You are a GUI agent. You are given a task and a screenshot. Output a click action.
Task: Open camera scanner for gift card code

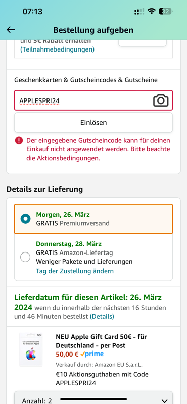[x=161, y=100]
